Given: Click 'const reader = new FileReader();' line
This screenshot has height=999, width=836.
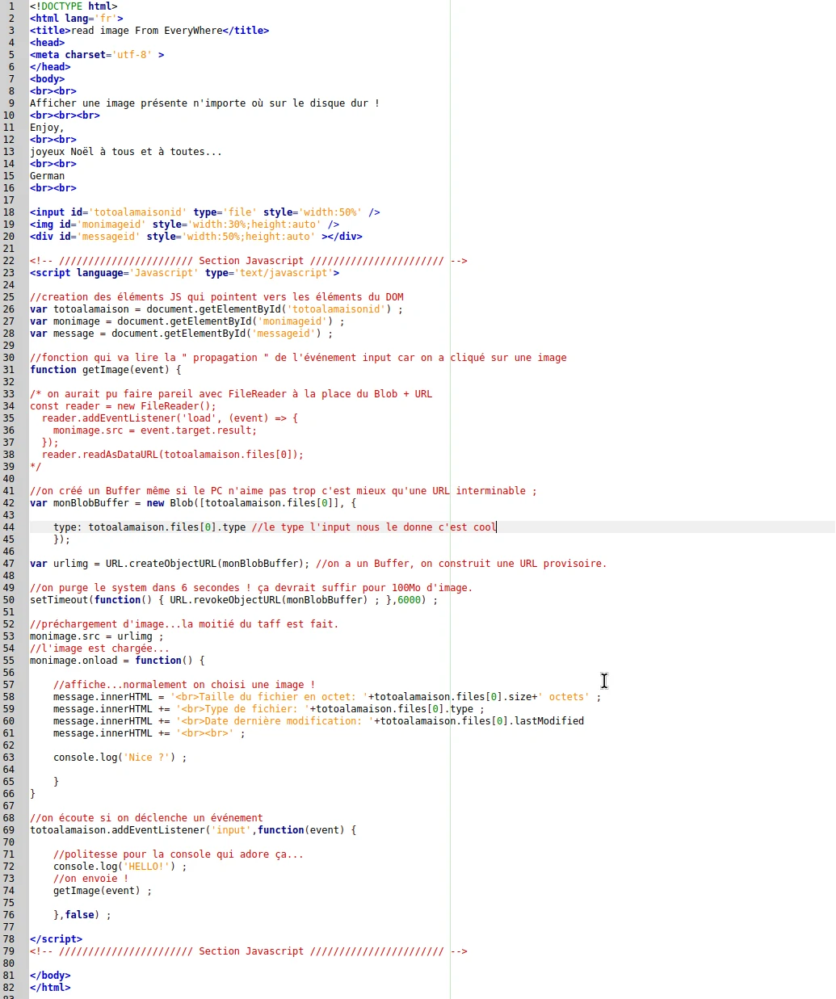Looking at the screenshot, I should [x=123, y=406].
